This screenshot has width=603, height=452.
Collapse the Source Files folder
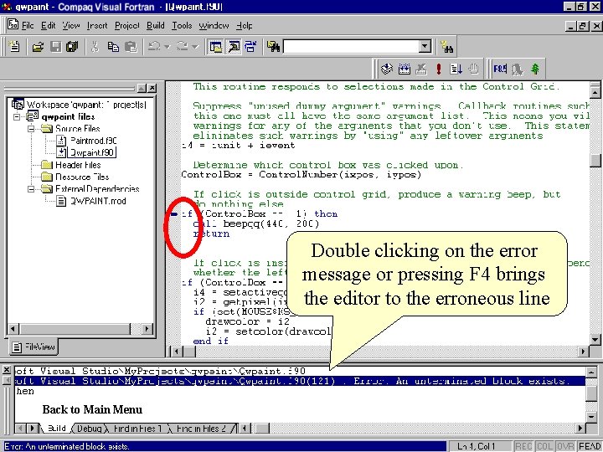[x=32, y=128]
